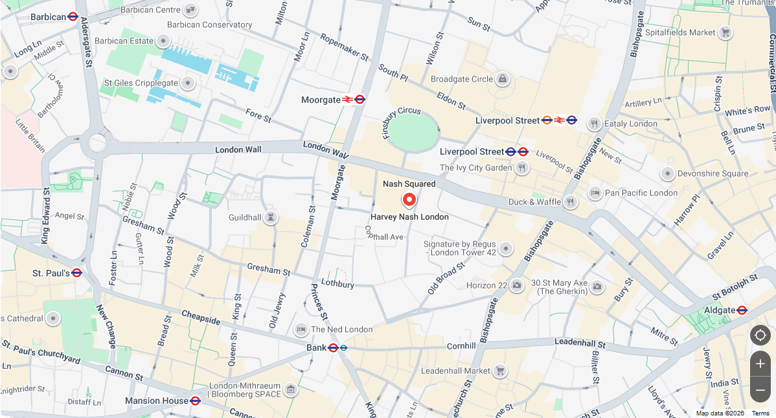The width and height of the screenshot is (776, 418).
Task: Open the Terms link
Action: [x=760, y=413]
